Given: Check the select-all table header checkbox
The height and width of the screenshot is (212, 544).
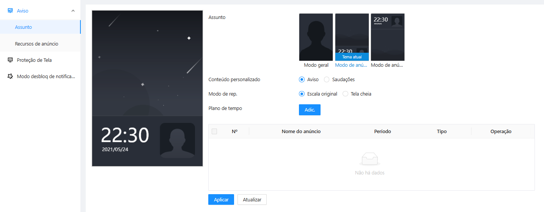Looking at the screenshot, I should tap(214, 131).
